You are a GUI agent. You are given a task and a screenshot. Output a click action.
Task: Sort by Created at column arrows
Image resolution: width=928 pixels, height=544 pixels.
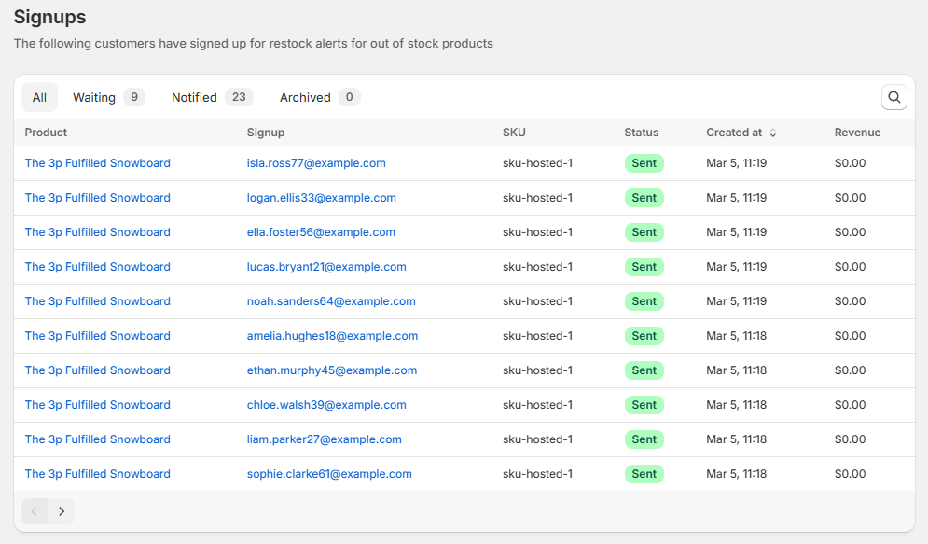click(772, 133)
